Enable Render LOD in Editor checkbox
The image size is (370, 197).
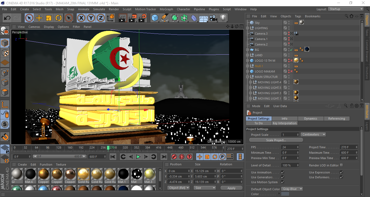pos(341,165)
